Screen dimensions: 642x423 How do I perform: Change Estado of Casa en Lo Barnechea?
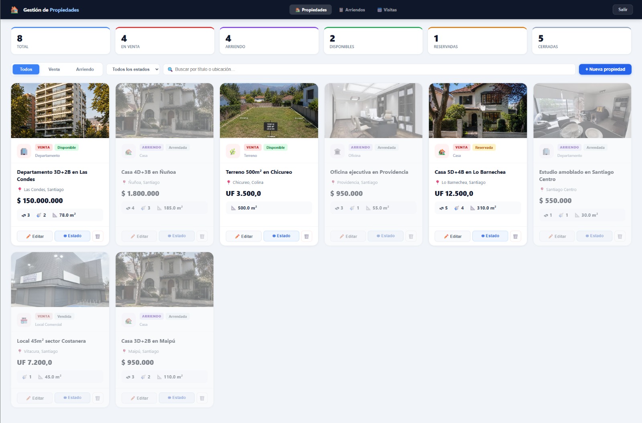coord(490,236)
